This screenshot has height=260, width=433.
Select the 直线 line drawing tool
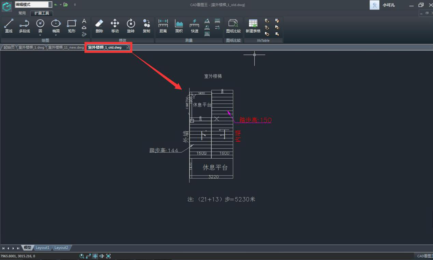click(x=9, y=26)
